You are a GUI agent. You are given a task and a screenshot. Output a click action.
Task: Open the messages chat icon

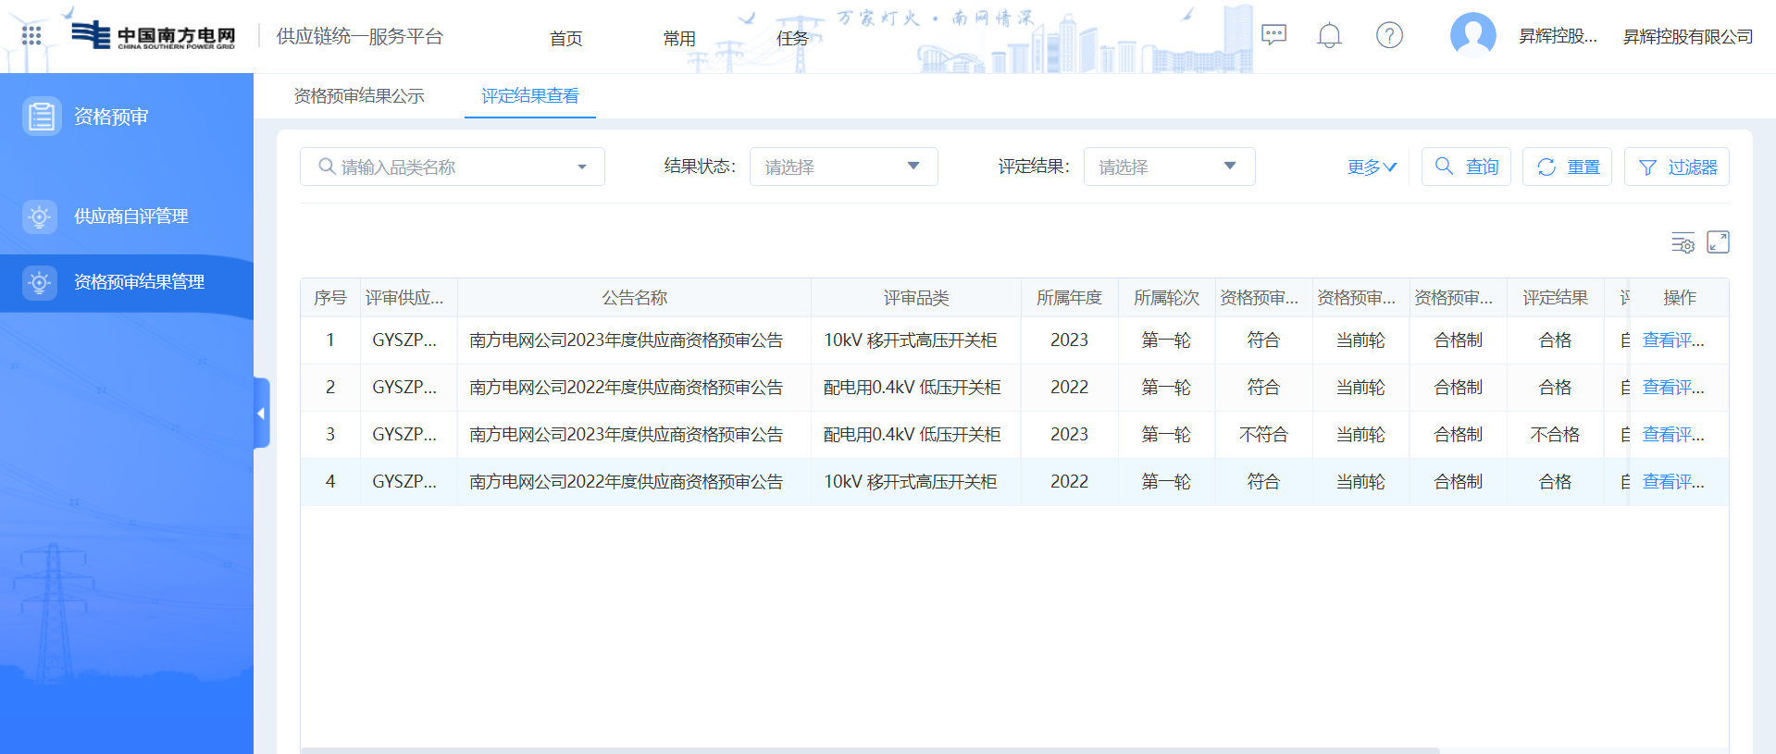point(1273,36)
